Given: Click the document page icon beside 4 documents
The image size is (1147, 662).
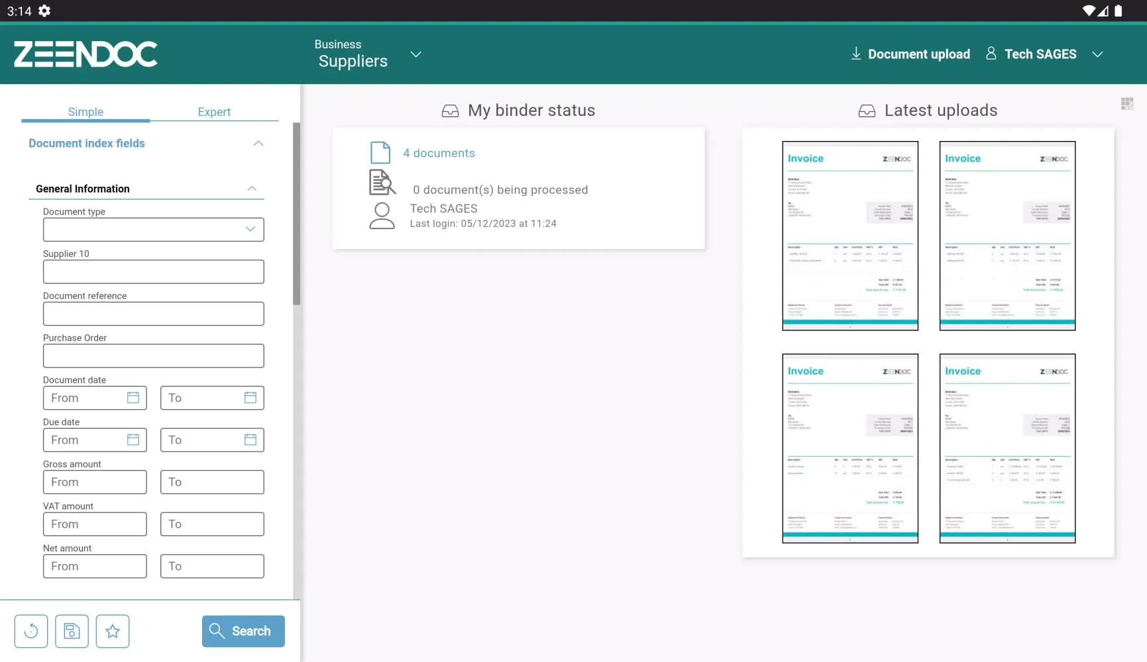Looking at the screenshot, I should (x=380, y=153).
